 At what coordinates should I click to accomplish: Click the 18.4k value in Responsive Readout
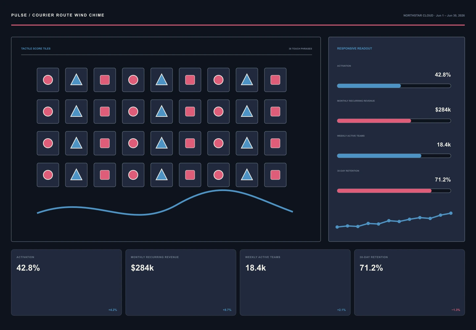tap(444, 145)
